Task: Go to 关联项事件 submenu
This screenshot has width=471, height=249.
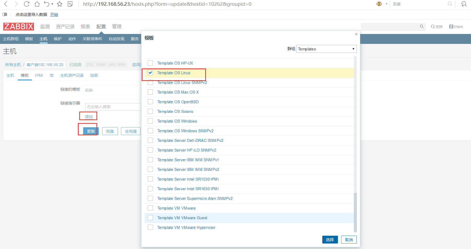Action: (93, 39)
